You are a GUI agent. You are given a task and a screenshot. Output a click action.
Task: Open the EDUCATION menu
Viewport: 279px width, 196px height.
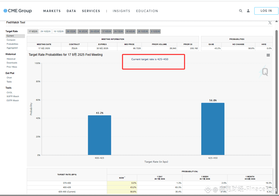(147, 11)
